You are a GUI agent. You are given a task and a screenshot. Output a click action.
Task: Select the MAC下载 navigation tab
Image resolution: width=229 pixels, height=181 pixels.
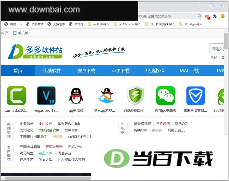click(x=189, y=70)
